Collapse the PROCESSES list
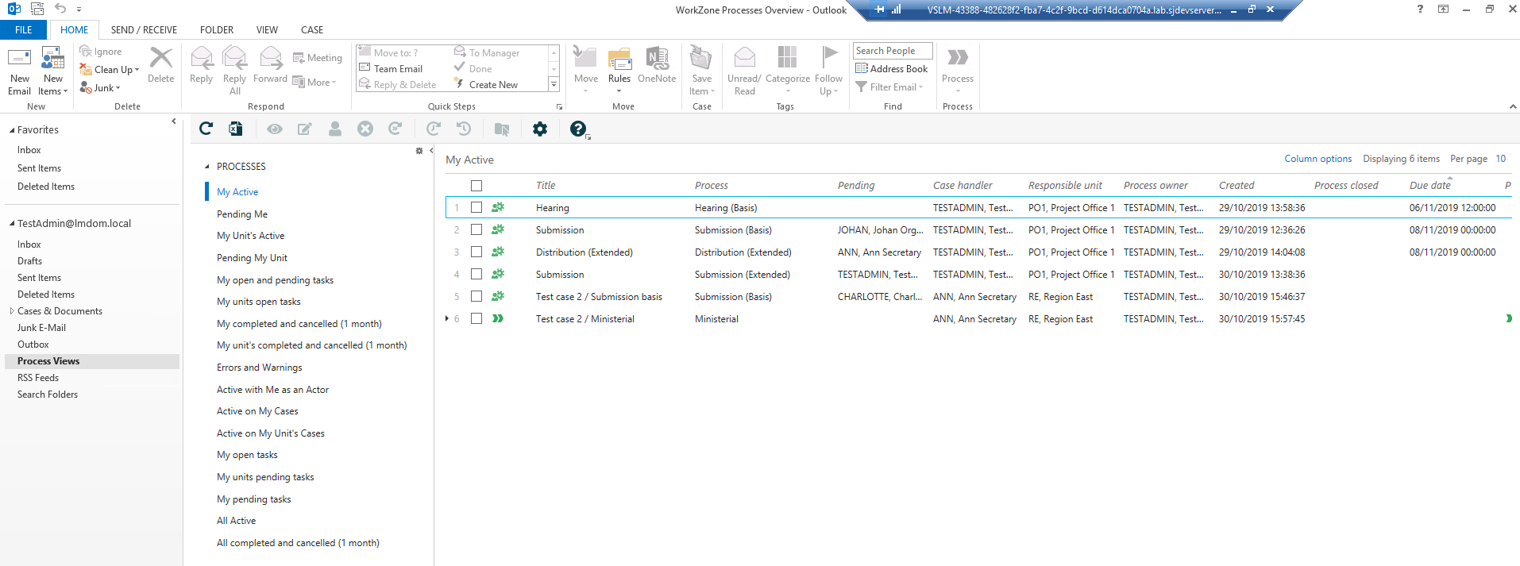This screenshot has height=566, width=1520. (x=207, y=167)
